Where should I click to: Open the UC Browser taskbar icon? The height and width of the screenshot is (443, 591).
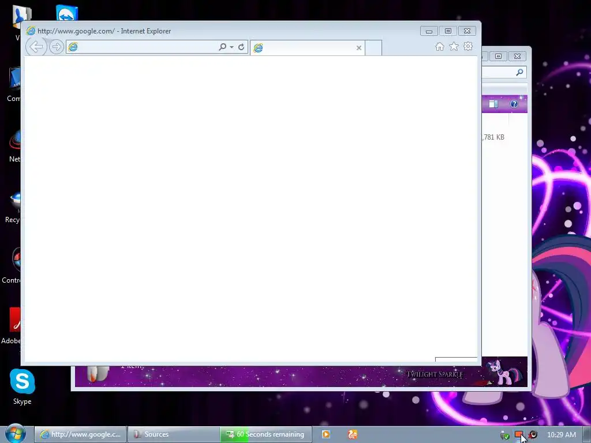tap(353, 434)
